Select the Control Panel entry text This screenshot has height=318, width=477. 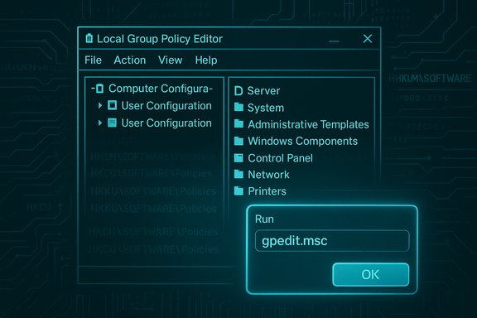280,158
